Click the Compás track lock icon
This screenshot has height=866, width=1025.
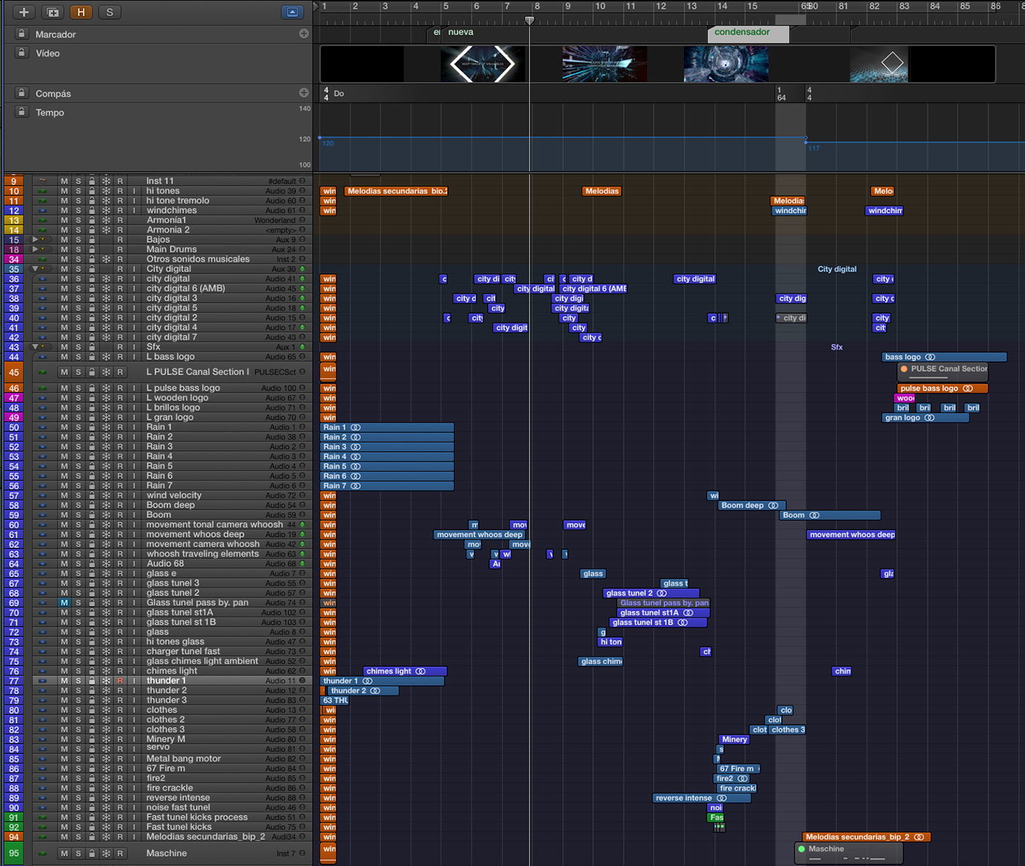click(22, 93)
